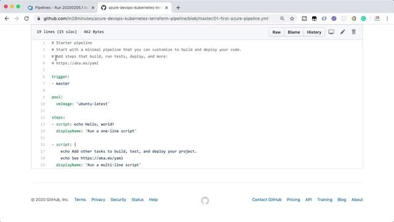The height and width of the screenshot is (222, 394).
Task: Select line number 6 of trigger
Action: [44, 76]
